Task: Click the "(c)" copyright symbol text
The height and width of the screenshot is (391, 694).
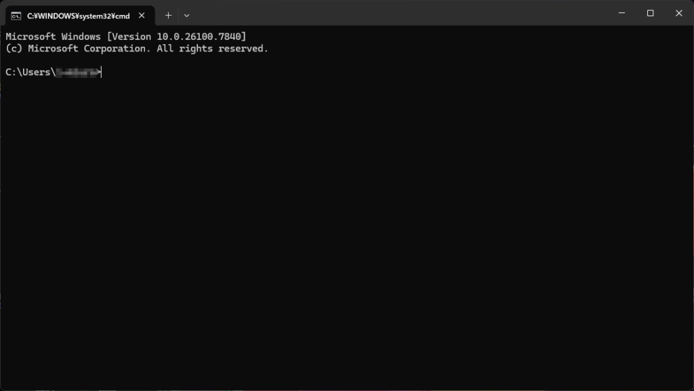Action: (x=14, y=49)
